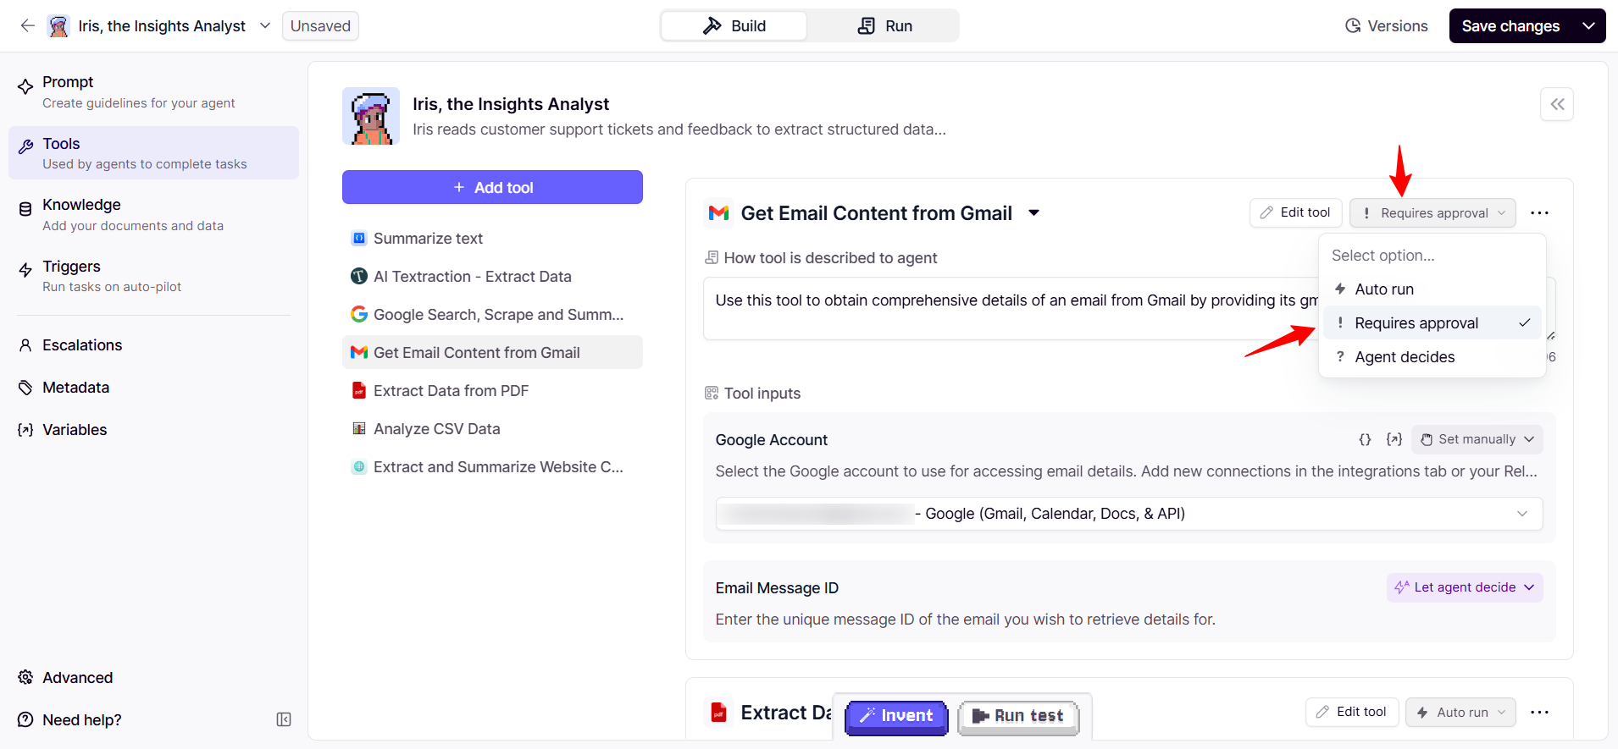
Task: Collapse the left sidebar panel icon
Action: [284, 719]
